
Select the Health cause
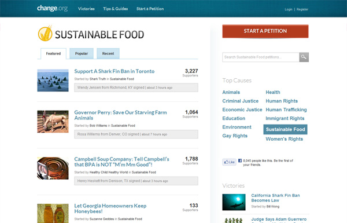[x=273, y=92]
